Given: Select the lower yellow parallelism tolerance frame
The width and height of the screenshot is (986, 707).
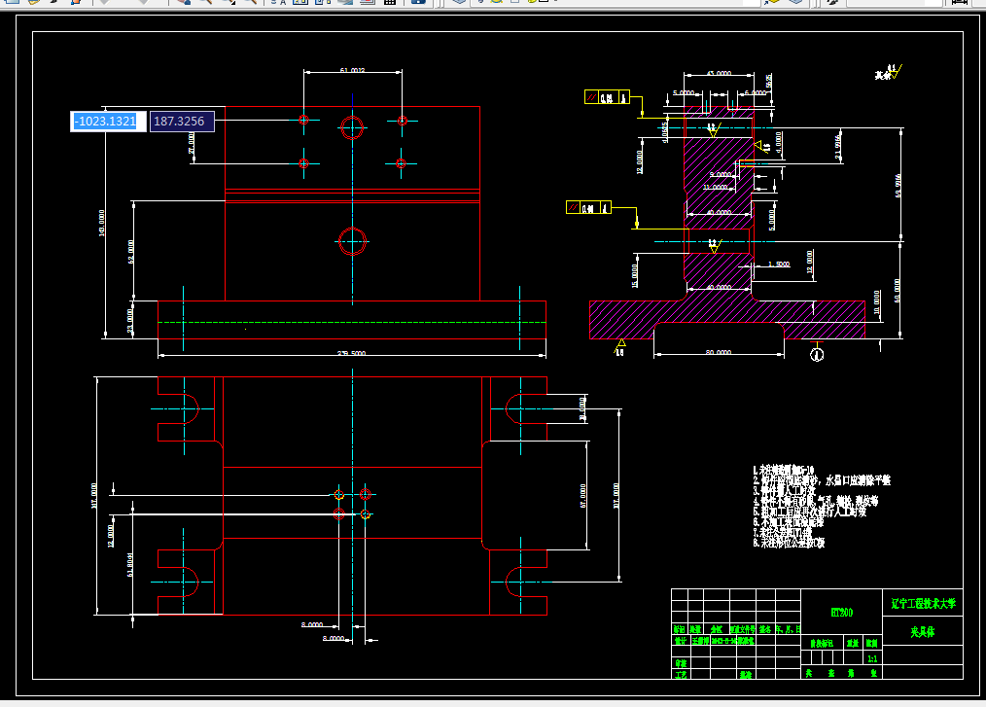Looking at the screenshot, I should coord(588,207).
